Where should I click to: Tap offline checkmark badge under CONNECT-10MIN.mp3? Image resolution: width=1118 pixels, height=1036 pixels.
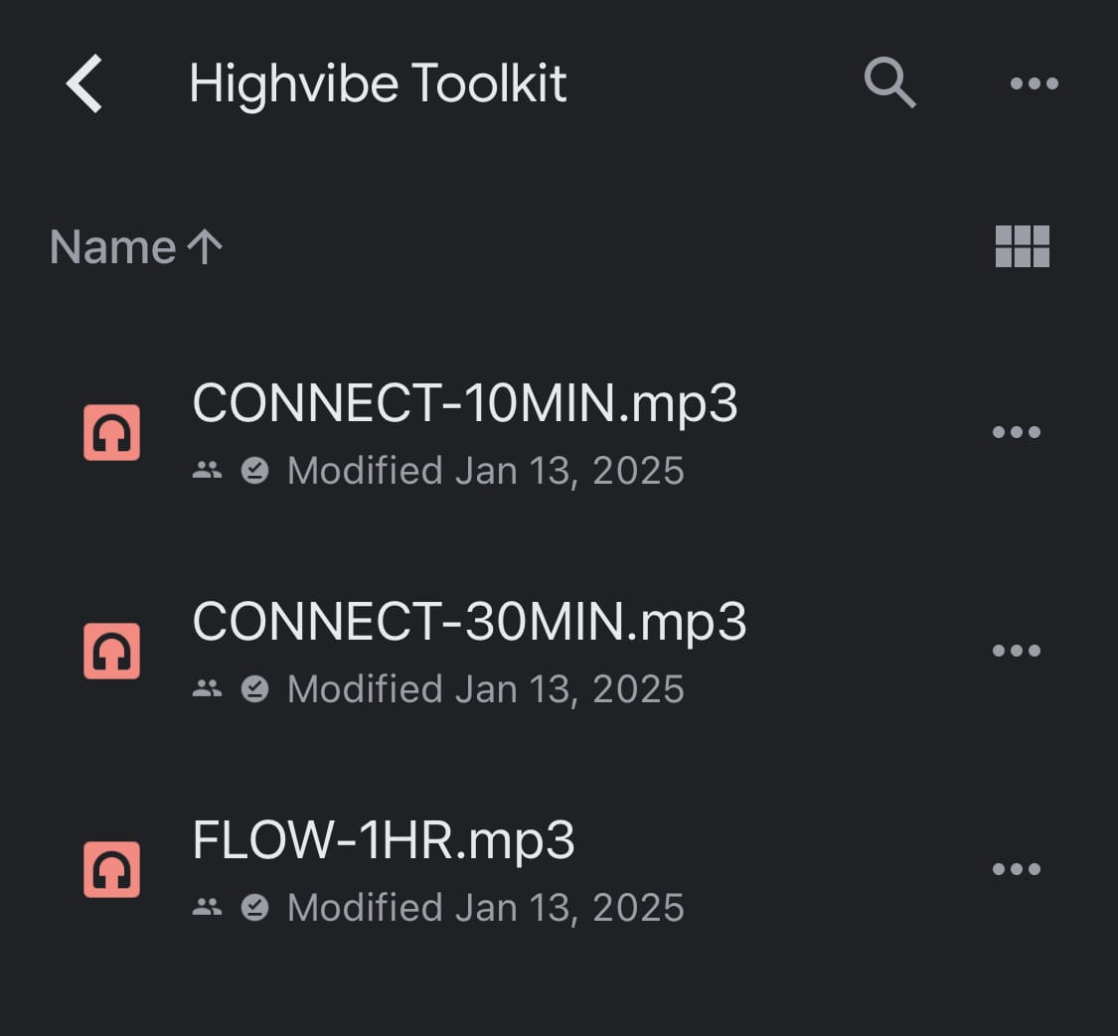[255, 471]
